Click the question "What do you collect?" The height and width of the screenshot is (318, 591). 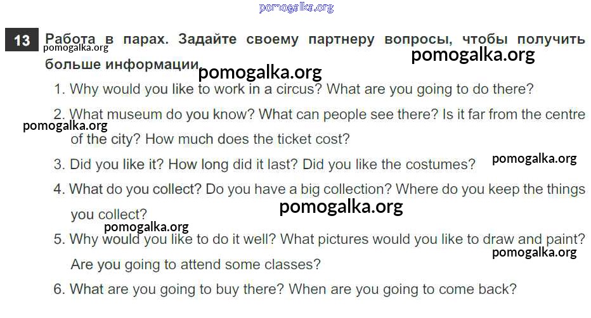click(x=135, y=189)
